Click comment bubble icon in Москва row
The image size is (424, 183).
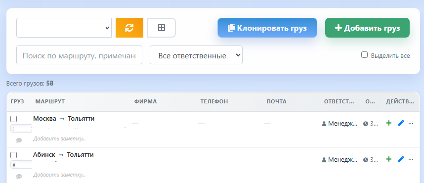pos(19,140)
